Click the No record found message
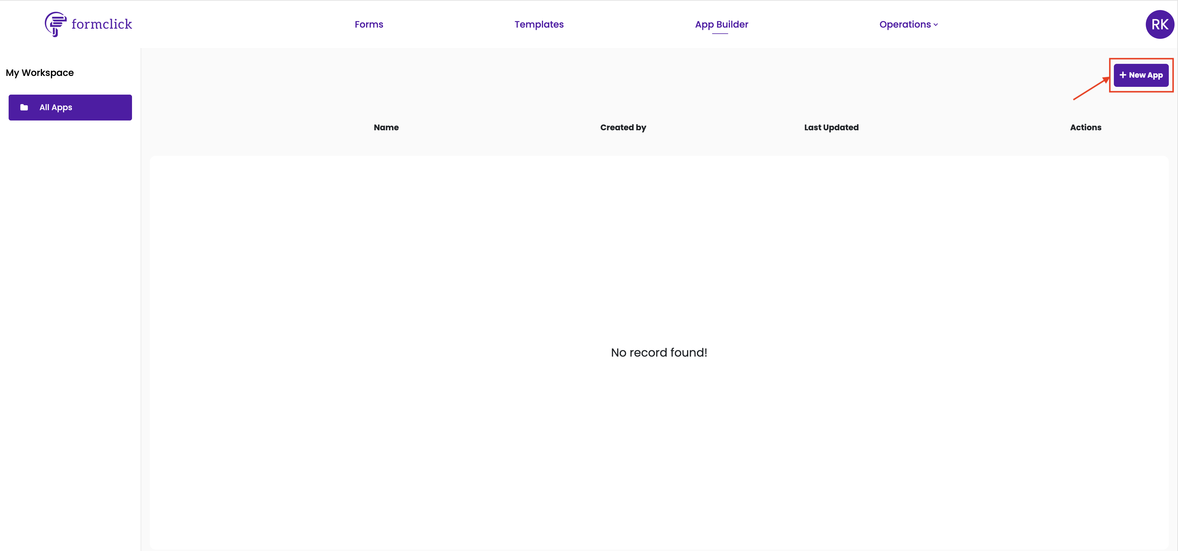The width and height of the screenshot is (1178, 551). click(659, 353)
